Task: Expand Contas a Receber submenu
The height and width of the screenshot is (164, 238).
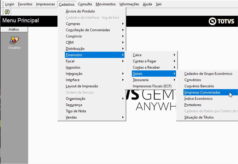Action: (154, 67)
